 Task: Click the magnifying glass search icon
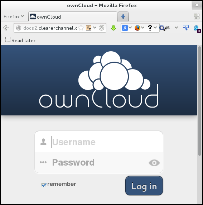[x=162, y=28]
